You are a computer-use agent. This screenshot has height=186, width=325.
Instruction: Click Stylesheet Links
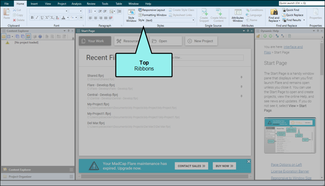(180, 15)
